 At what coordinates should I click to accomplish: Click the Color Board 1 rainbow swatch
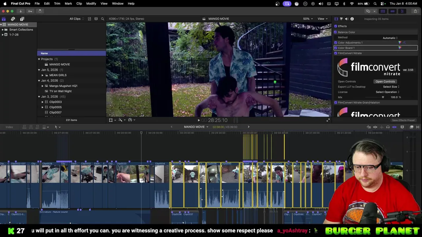coord(400,48)
